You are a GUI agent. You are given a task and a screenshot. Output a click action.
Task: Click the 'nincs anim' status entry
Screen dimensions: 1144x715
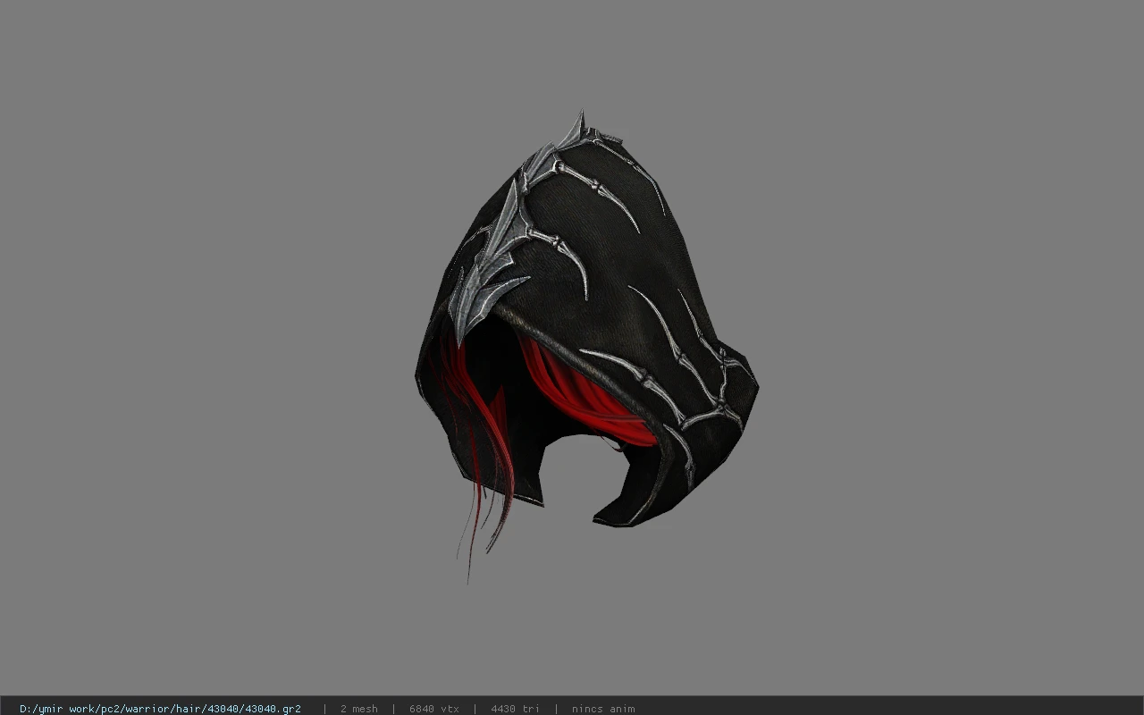point(603,709)
